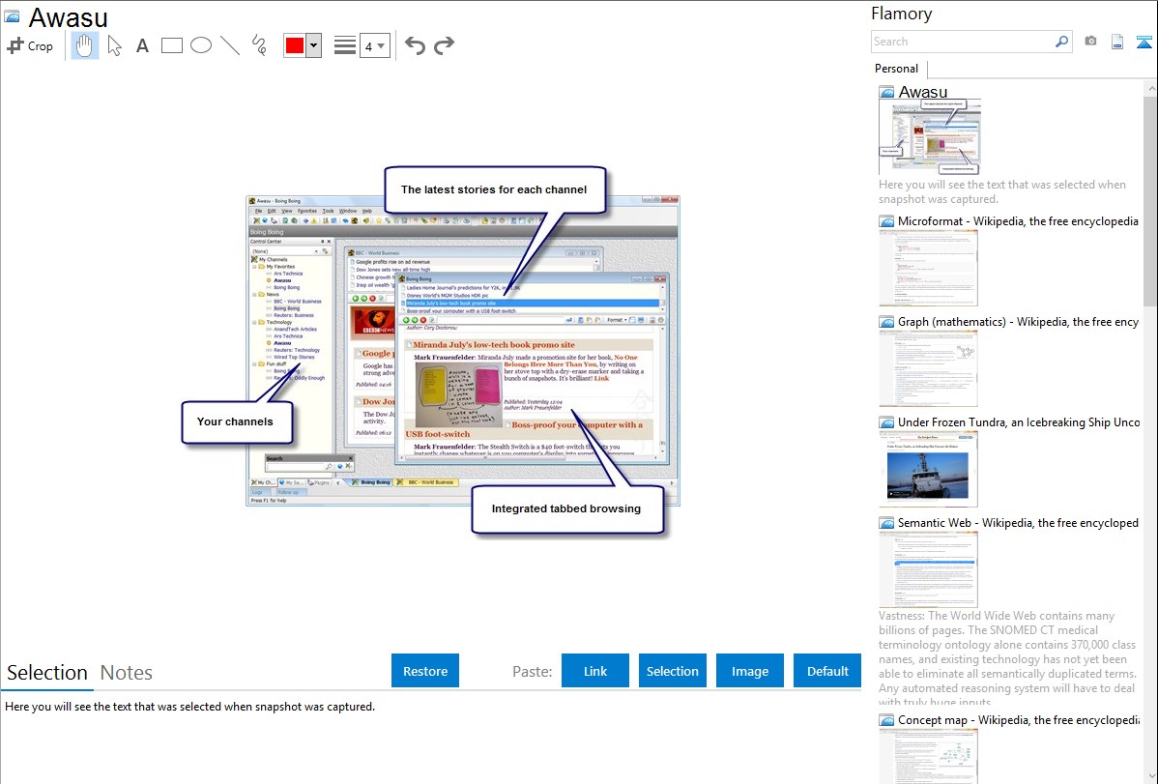
Task: Undo the last edit
Action: pos(415,45)
